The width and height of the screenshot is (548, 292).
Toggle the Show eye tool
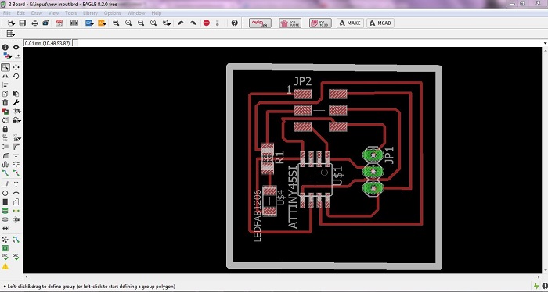click(x=16, y=47)
